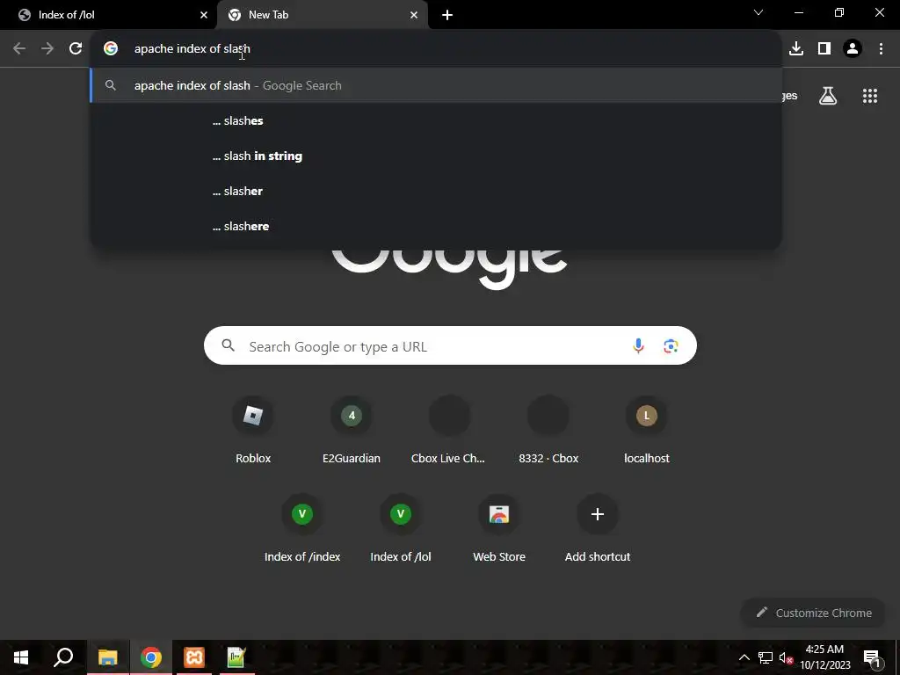The width and height of the screenshot is (900, 675).
Task: Start voice search with microphone icon
Action: click(x=638, y=346)
